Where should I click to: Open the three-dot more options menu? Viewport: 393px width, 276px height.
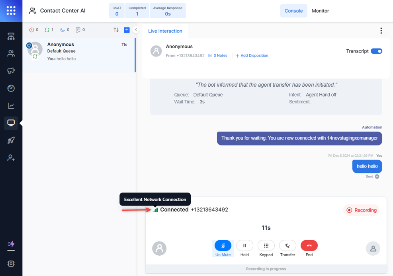coord(381,31)
